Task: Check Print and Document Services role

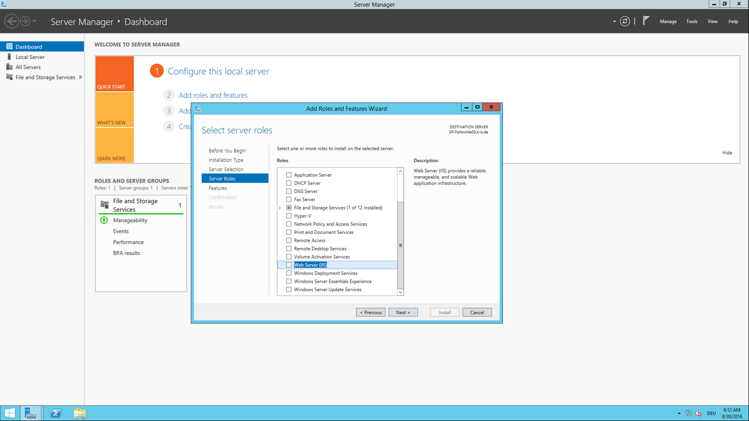Action: pos(289,232)
